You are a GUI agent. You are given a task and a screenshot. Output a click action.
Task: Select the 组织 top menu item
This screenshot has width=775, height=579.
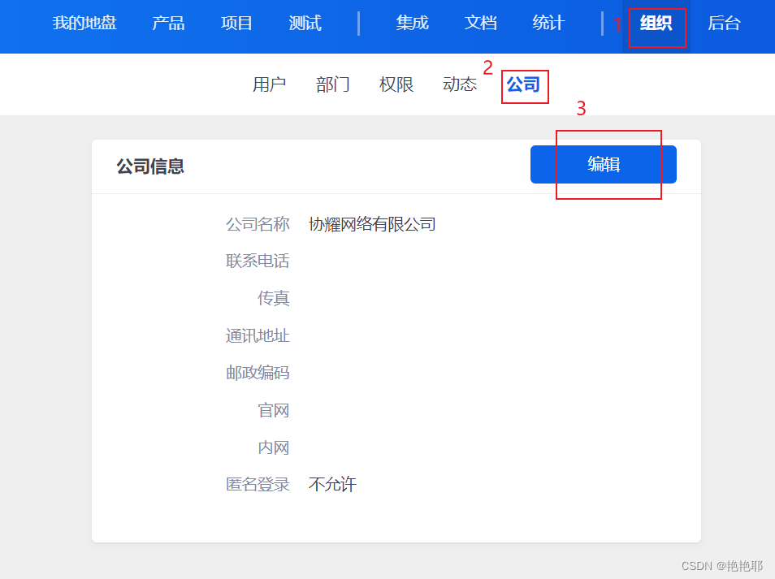click(656, 24)
